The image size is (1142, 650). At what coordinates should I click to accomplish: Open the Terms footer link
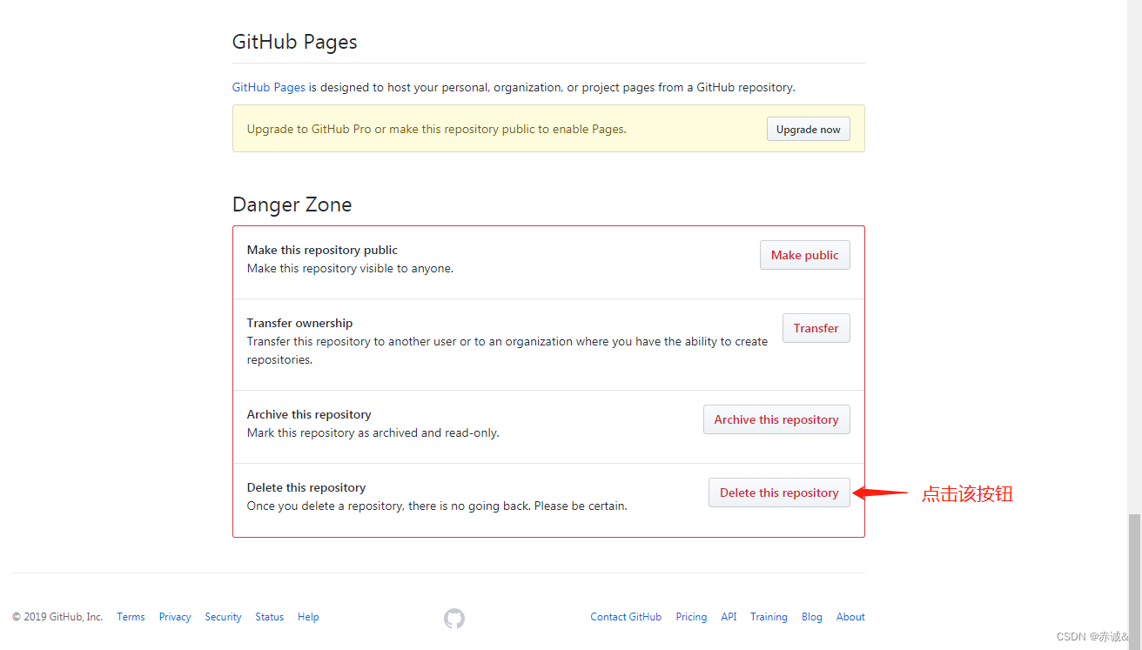[131, 617]
